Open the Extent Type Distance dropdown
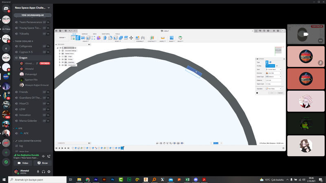 tap(273, 76)
